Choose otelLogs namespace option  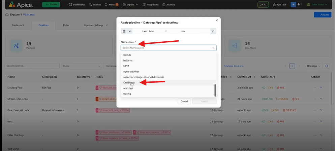tap(128, 88)
